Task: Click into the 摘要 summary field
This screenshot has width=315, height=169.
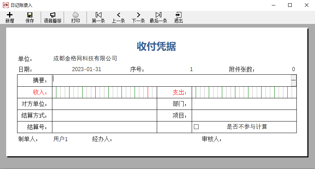Action: [172, 81]
